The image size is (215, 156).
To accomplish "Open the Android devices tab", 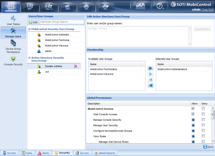I will point(86,7).
